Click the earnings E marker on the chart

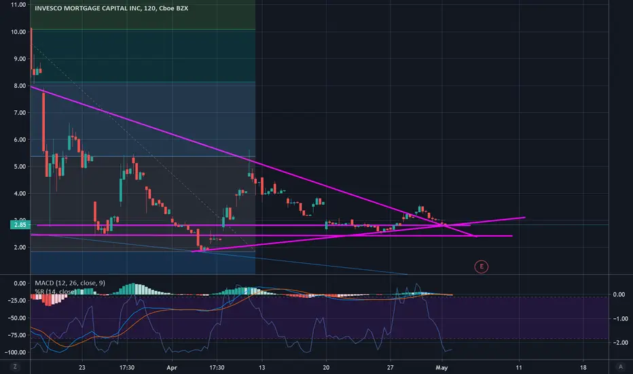coord(482,267)
